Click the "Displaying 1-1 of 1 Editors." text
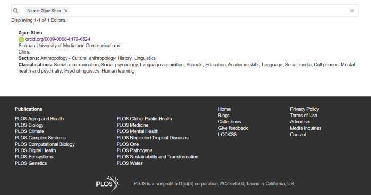 click(x=39, y=20)
